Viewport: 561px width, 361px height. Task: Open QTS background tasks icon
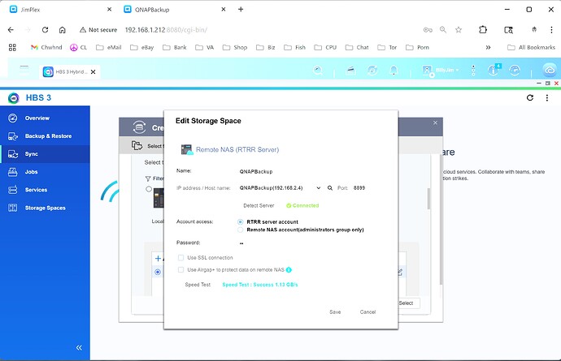pyautogui.click(x=350, y=71)
